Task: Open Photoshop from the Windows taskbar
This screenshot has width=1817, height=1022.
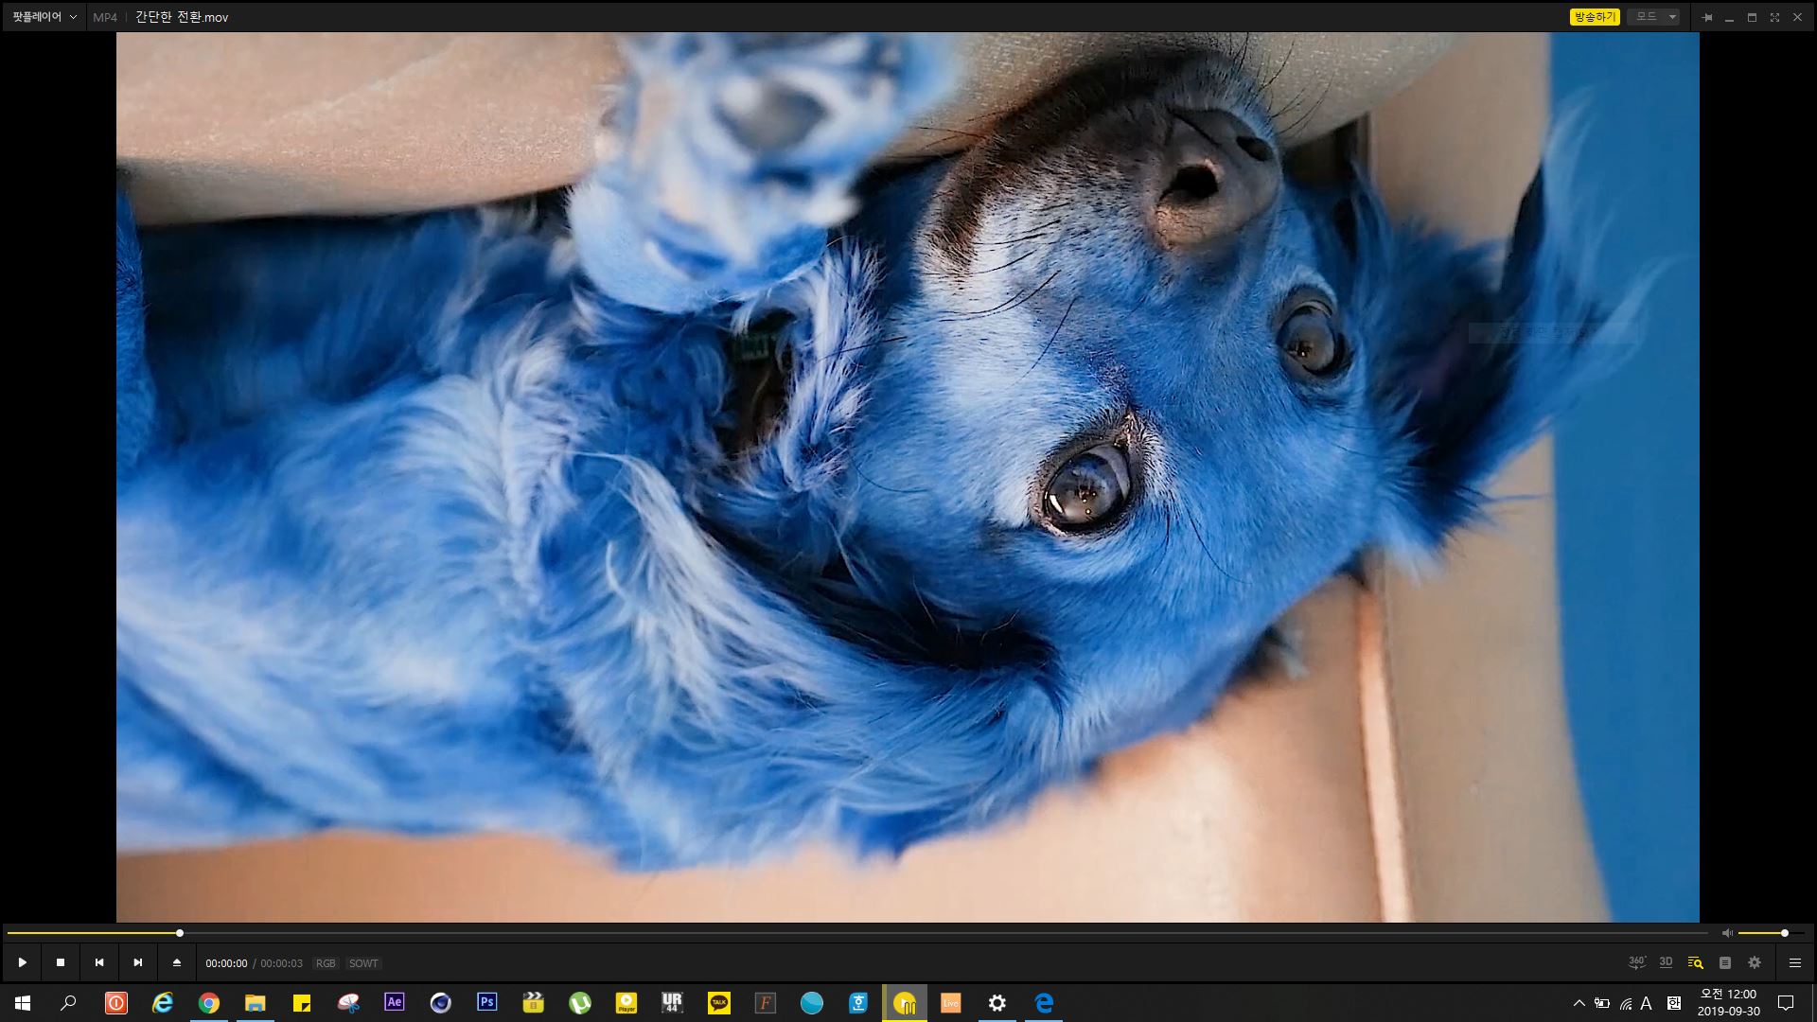Action: coord(487,1002)
